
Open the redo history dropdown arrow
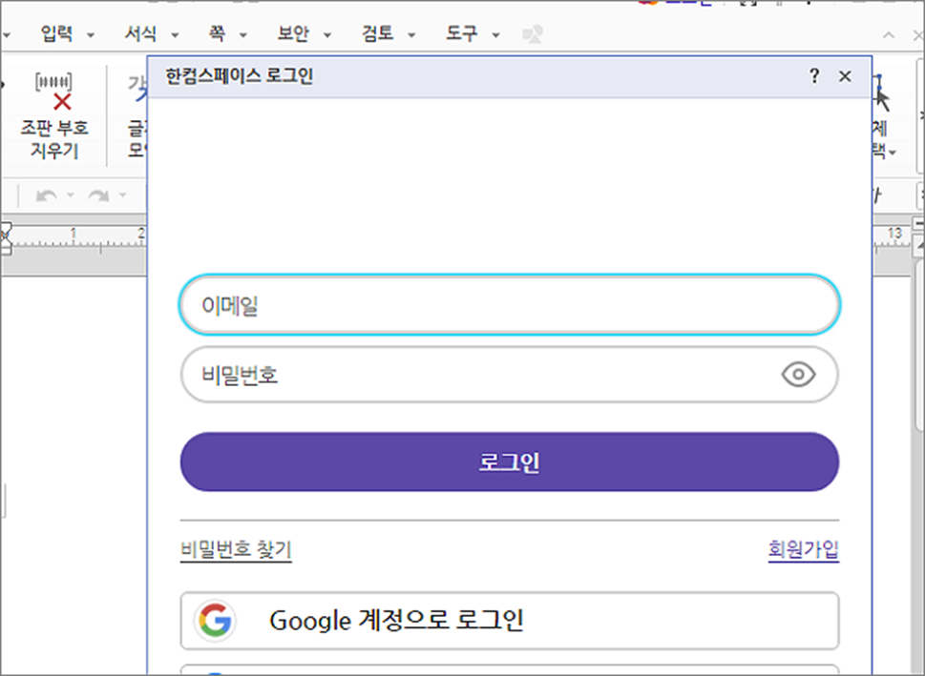[123, 195]
